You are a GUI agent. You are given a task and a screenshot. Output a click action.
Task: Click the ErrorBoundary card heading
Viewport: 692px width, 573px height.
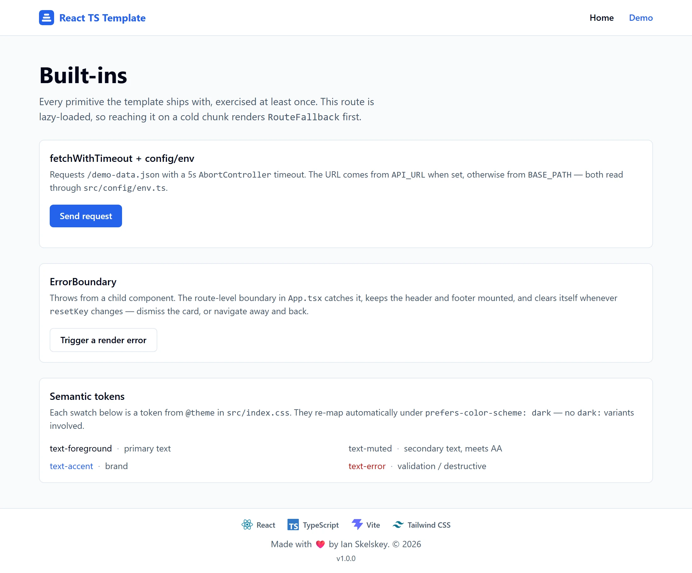83,282
